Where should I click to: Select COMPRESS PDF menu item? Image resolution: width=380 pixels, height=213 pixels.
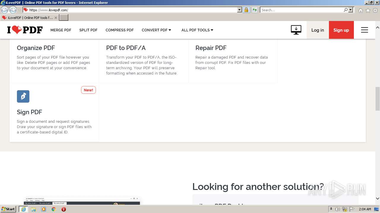(x=120, y=30)
